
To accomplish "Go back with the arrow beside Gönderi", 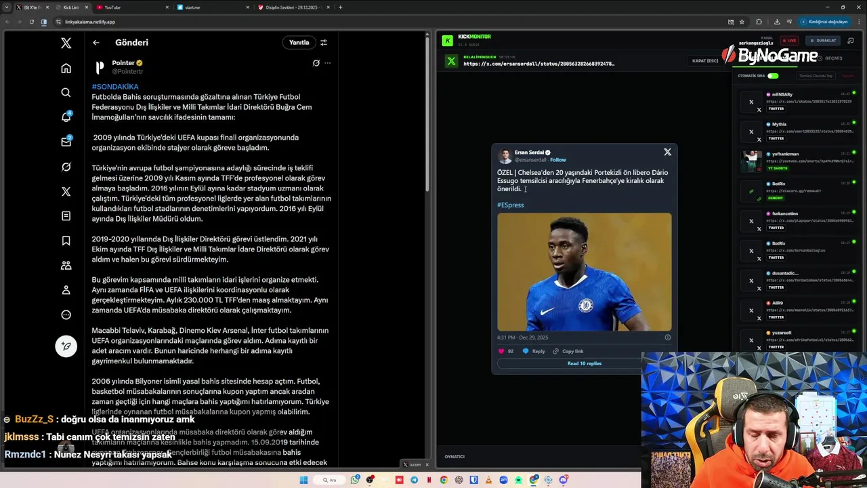I will click(96, 43).
